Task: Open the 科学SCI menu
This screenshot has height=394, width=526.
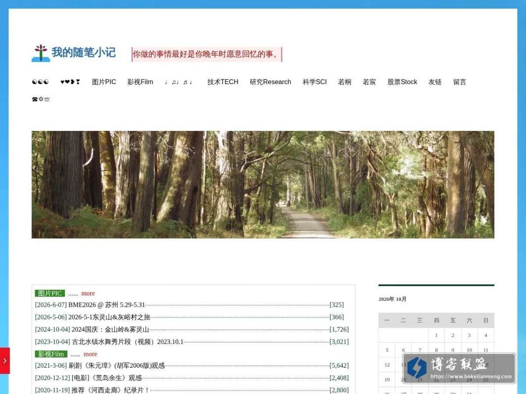Action: [x=315, y=82]
